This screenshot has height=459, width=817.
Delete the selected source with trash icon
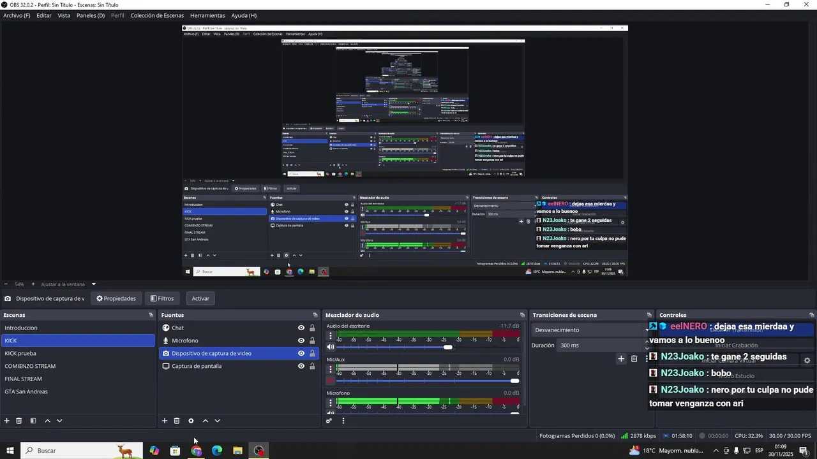(x=177, y=421)
